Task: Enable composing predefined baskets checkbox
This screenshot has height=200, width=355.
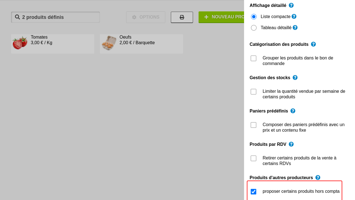Action: pyautogui.click(x=253, y=125)
